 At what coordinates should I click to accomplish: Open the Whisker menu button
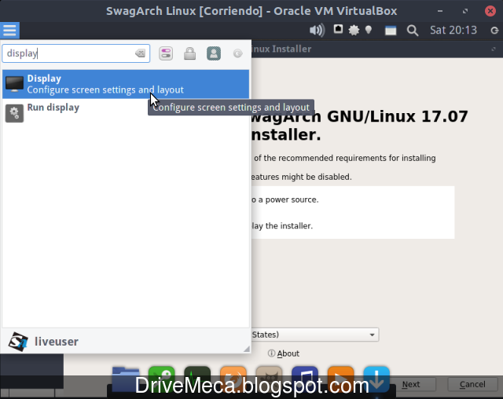(x=9, y=31)
